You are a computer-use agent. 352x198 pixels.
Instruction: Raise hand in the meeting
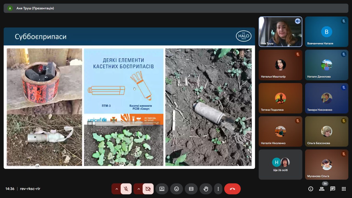click(206, 189)
